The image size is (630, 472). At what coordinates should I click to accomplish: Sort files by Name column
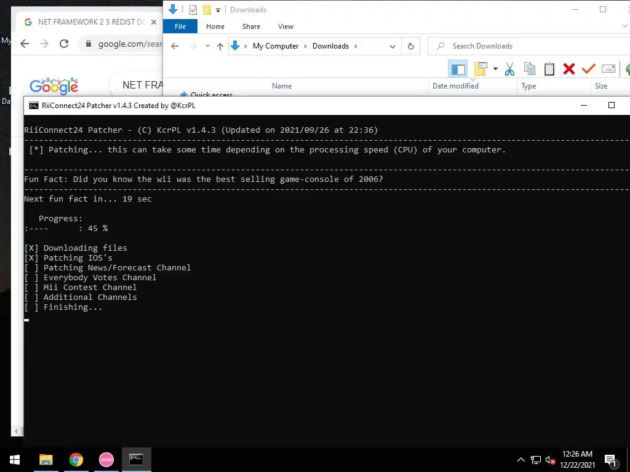point(282,86)
